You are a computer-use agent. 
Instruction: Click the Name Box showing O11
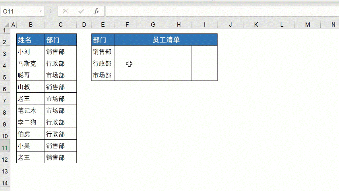[23, 11]
